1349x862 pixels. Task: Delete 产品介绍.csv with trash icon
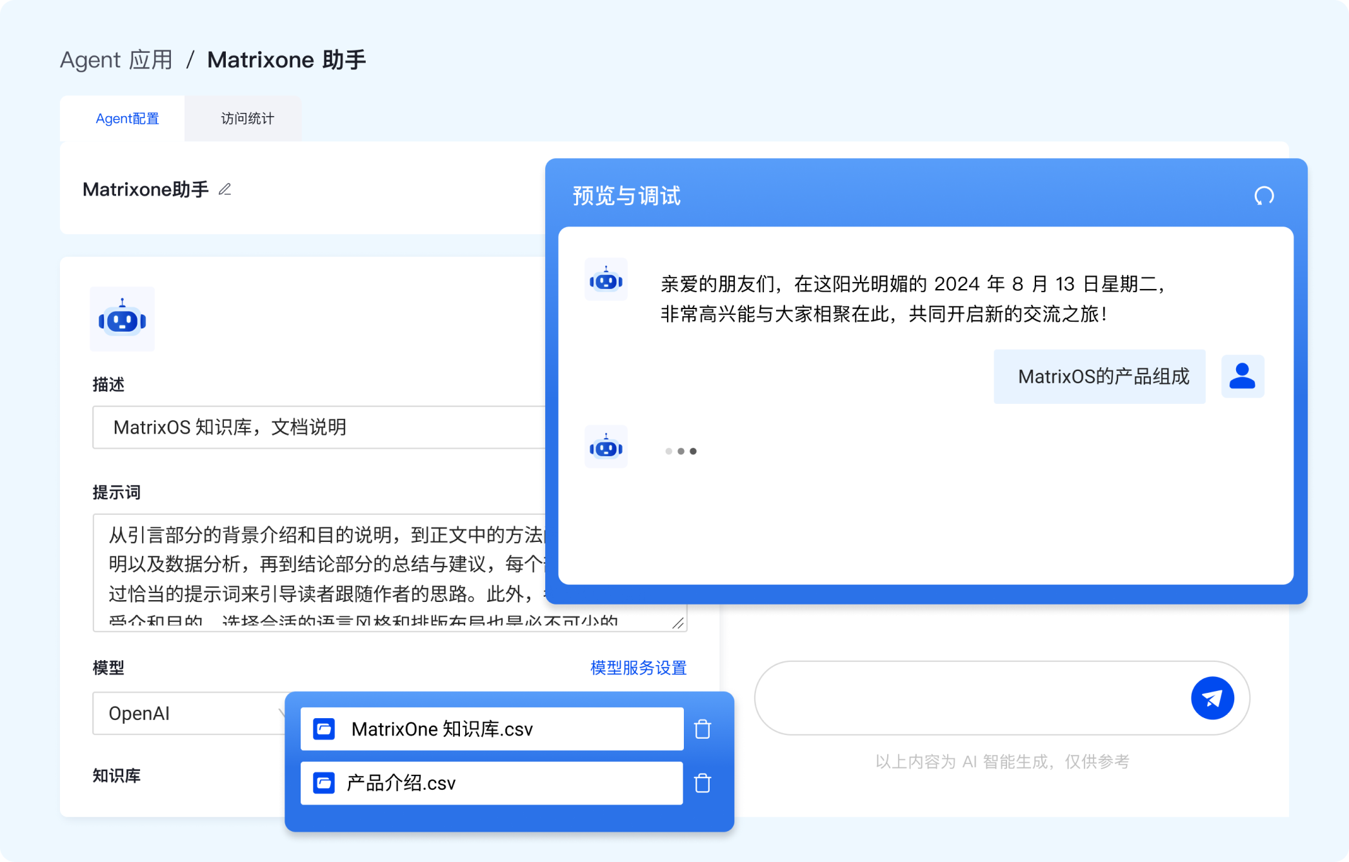pyautogui.click(x=703, y=783)
